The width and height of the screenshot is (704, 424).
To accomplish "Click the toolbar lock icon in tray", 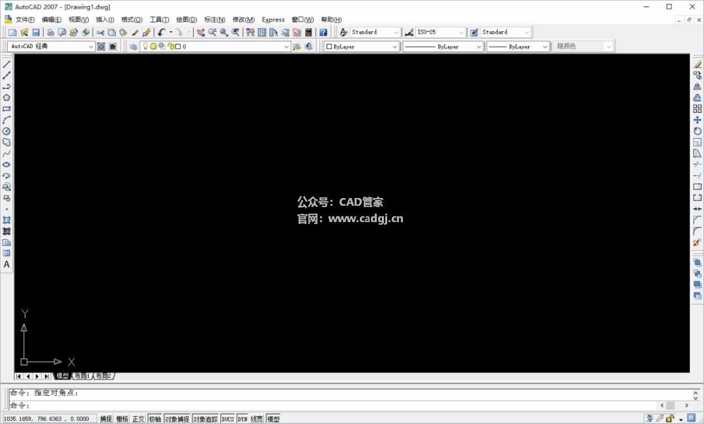I will (x=670, y=419).
